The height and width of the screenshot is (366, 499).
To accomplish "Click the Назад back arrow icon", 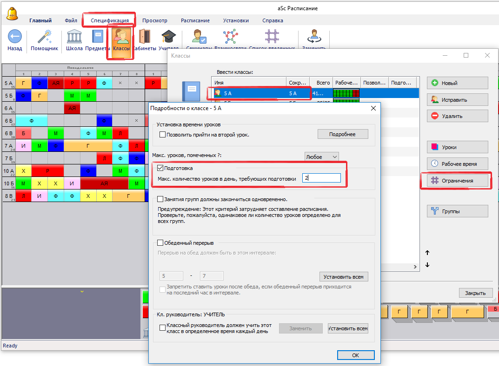I will (15, 37).
